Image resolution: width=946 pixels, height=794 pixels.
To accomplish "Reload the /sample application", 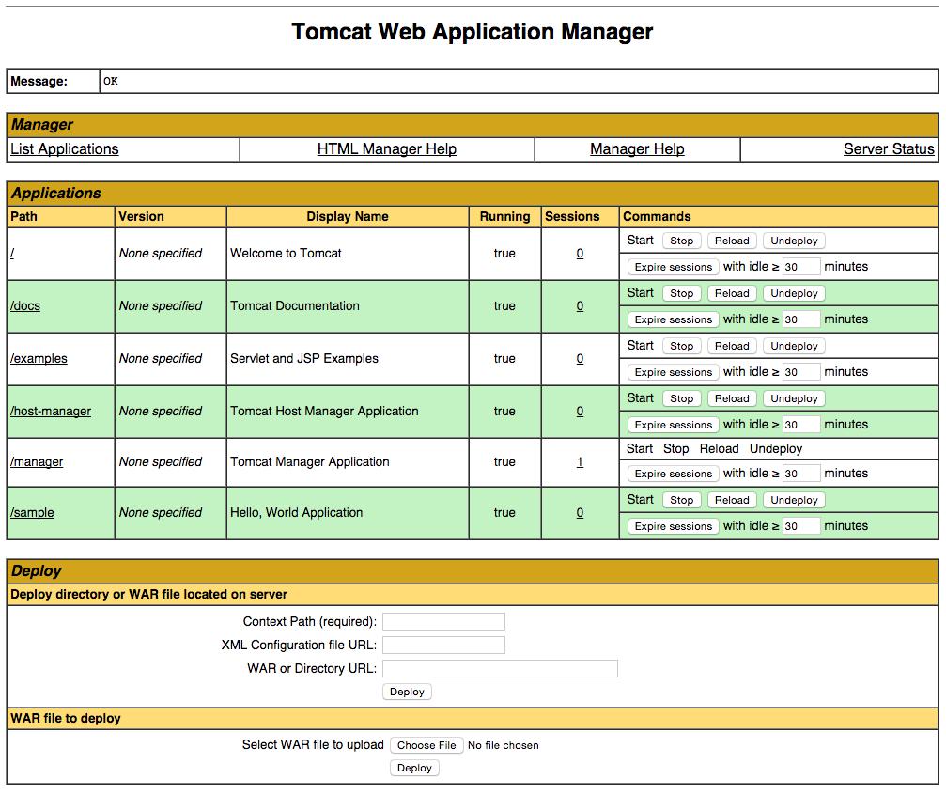I will (x=731, y=499).
